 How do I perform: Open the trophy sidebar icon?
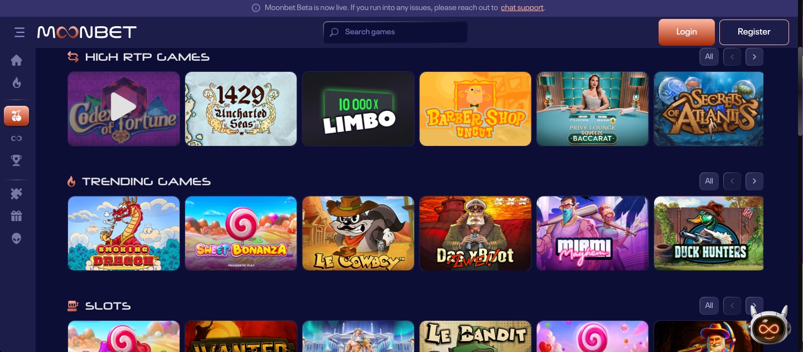[x=17, y=160]
